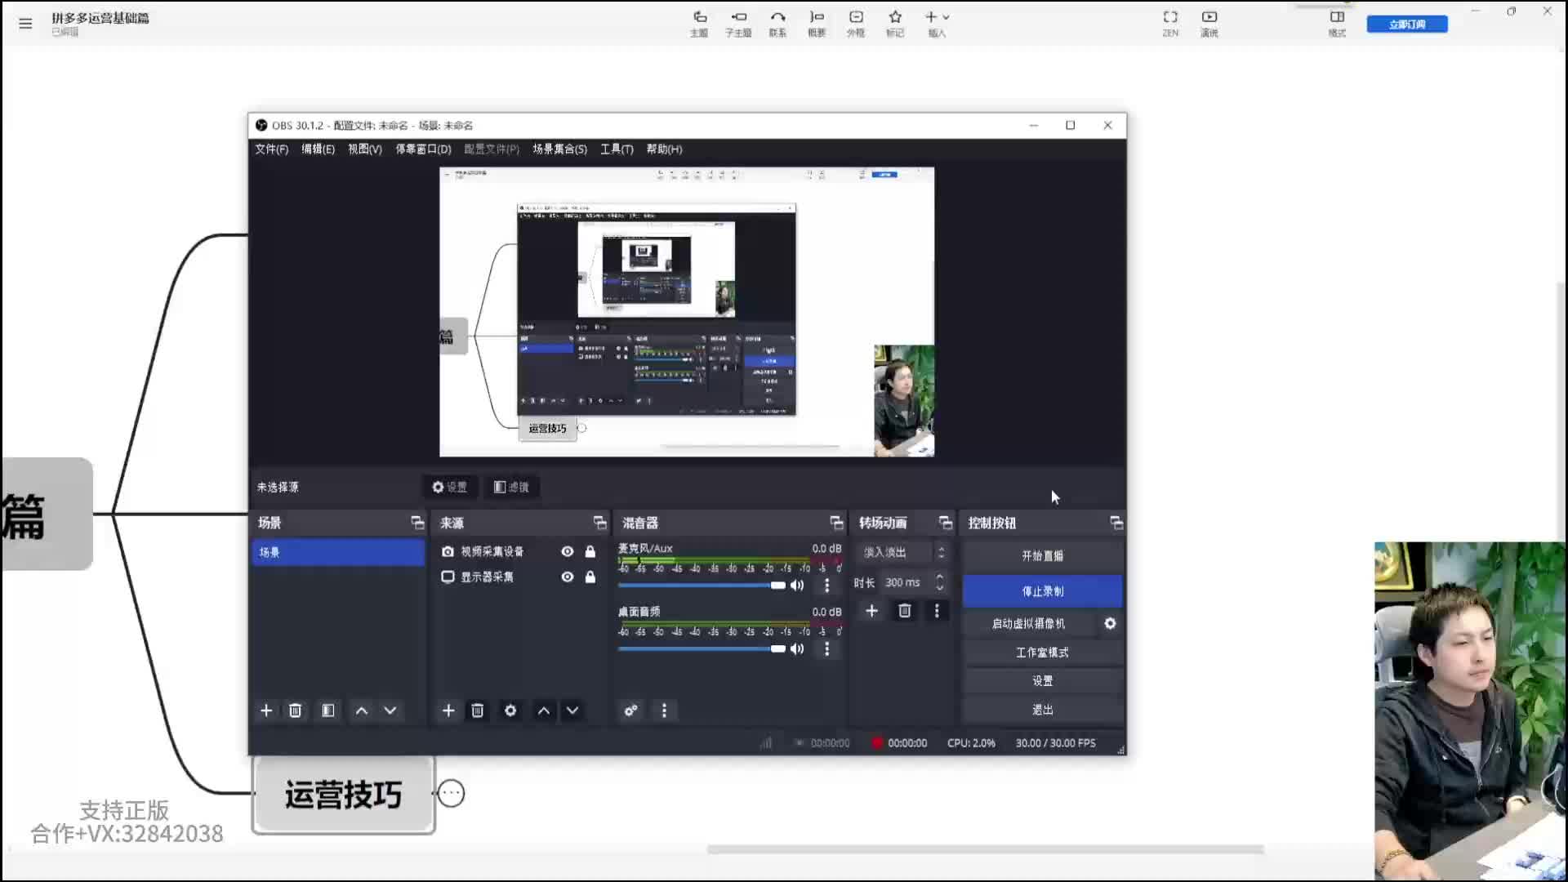Screen dimensions: 1568x882
Task: Open the 帮助(H) menu in OBS
Action: (x=664, y=149)
